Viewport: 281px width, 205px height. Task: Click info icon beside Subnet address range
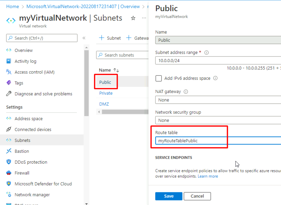206,53
